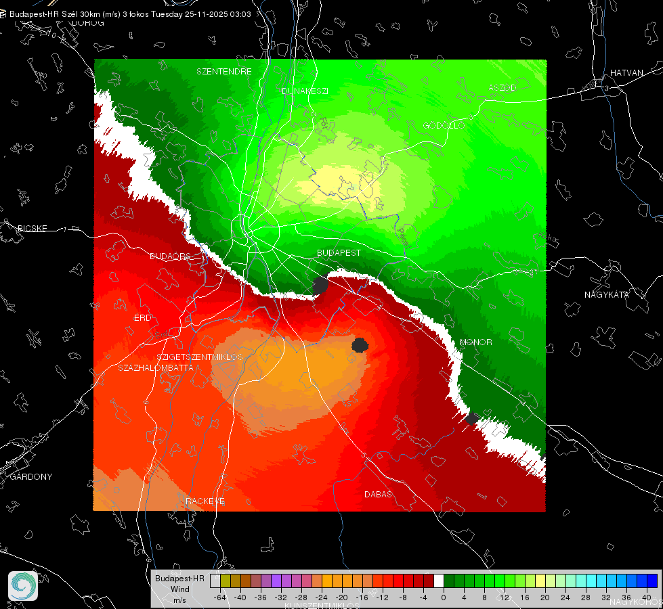This screenshot has height=609, width=663.
Task: Click the MONOR label
Action: 475,342
